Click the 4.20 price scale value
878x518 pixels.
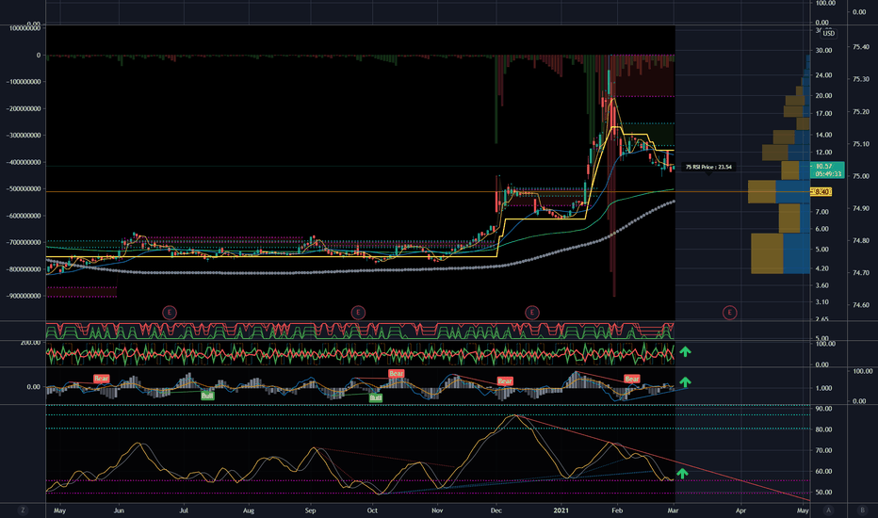coord(822,268)
